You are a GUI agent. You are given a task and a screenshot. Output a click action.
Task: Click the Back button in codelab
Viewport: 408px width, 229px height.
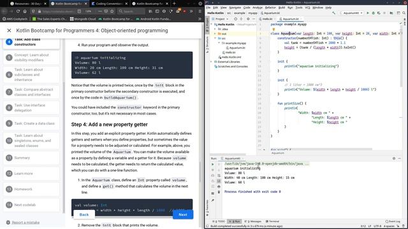(x=84, y=215)
